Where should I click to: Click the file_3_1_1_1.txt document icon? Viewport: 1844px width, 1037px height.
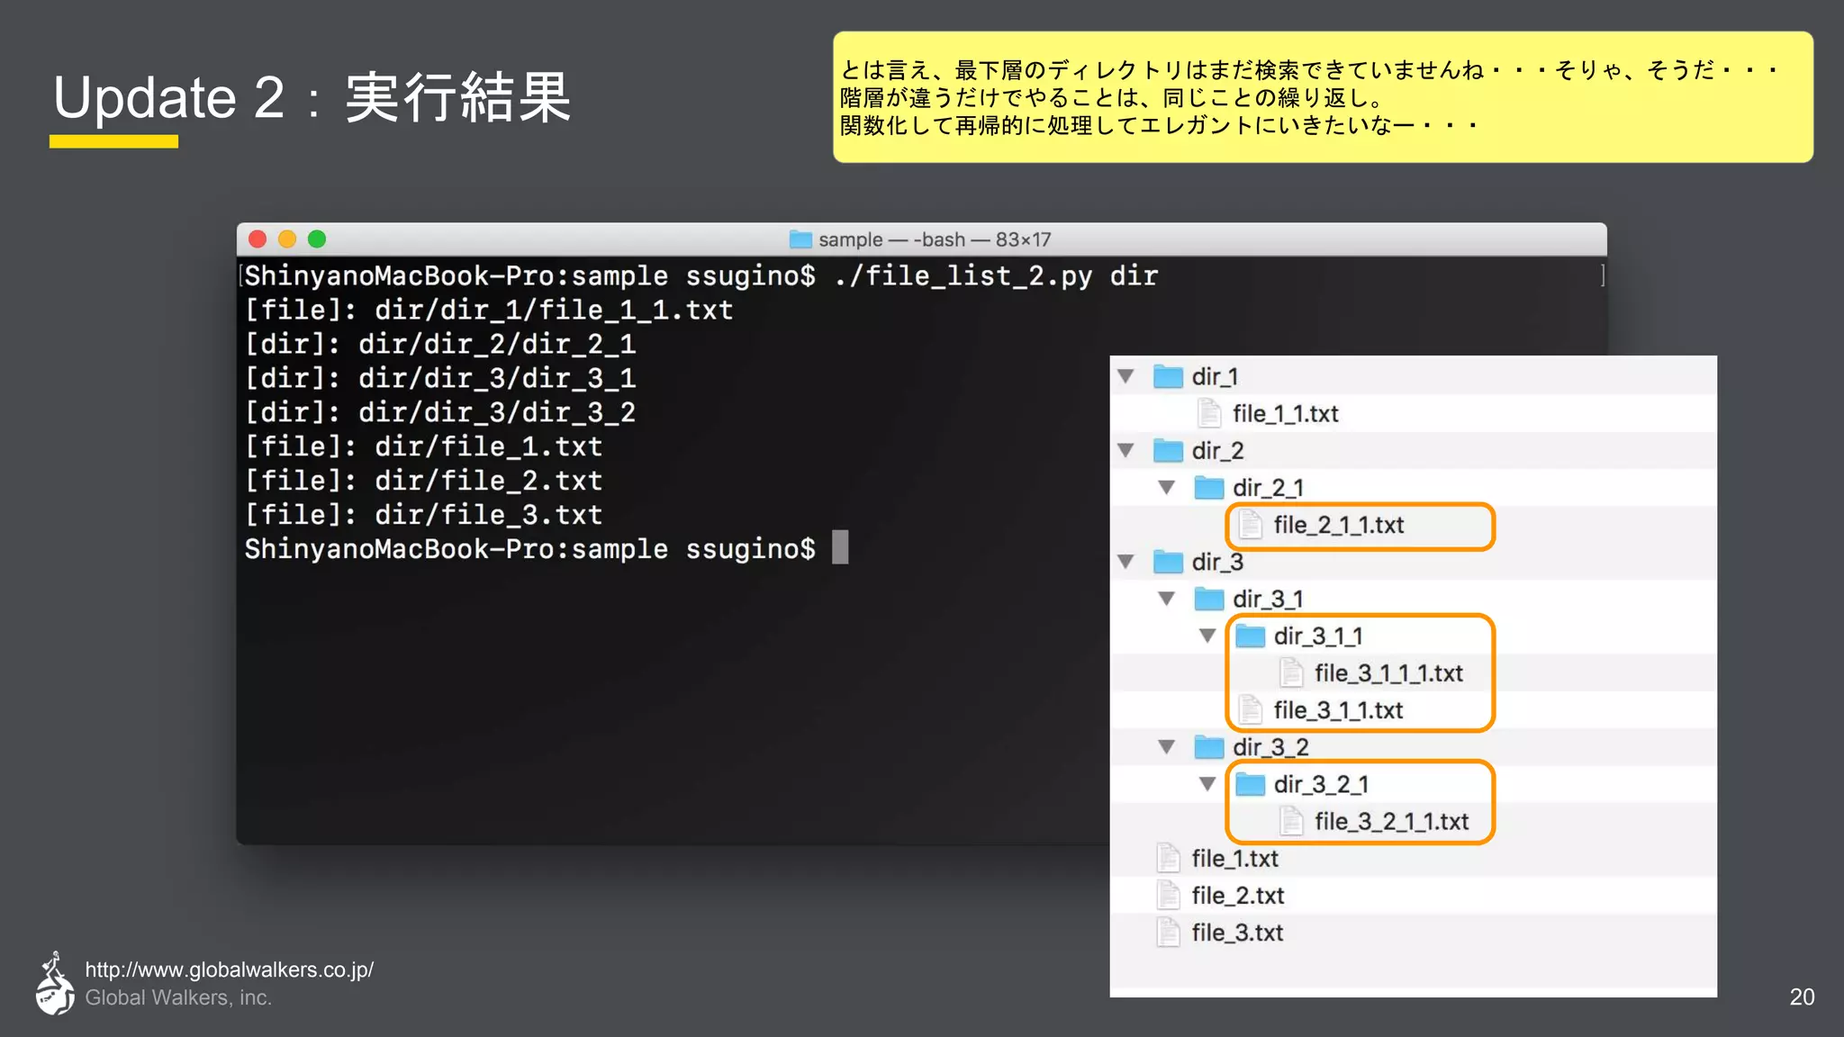1292,672
